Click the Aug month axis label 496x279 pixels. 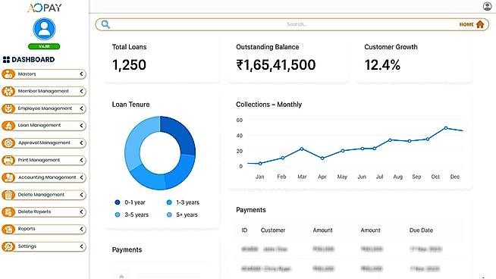click(x=397, y=177)
